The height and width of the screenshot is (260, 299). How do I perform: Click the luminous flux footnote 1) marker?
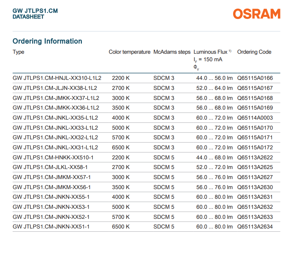(x=230, y=51)
